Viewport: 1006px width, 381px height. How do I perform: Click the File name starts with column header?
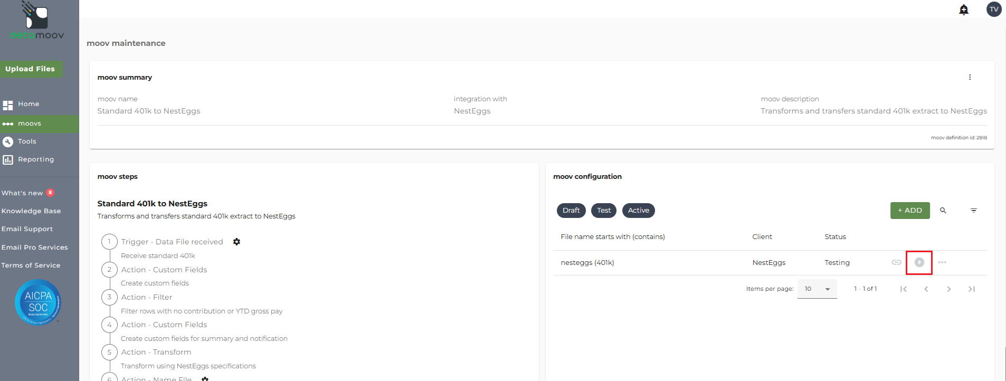[613, 237]
